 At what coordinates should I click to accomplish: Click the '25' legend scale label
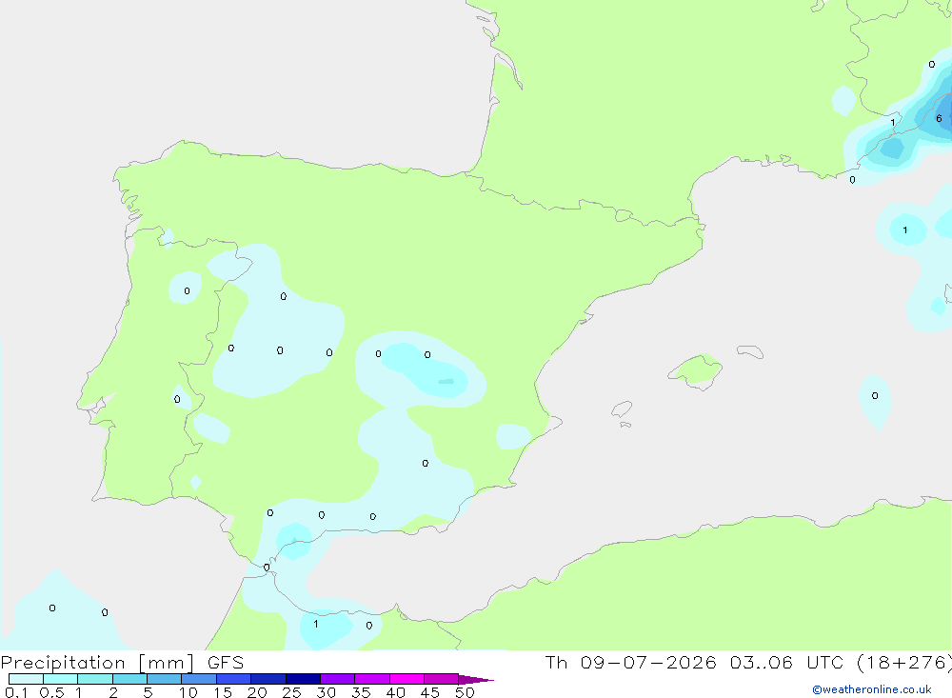coord(292,692)
